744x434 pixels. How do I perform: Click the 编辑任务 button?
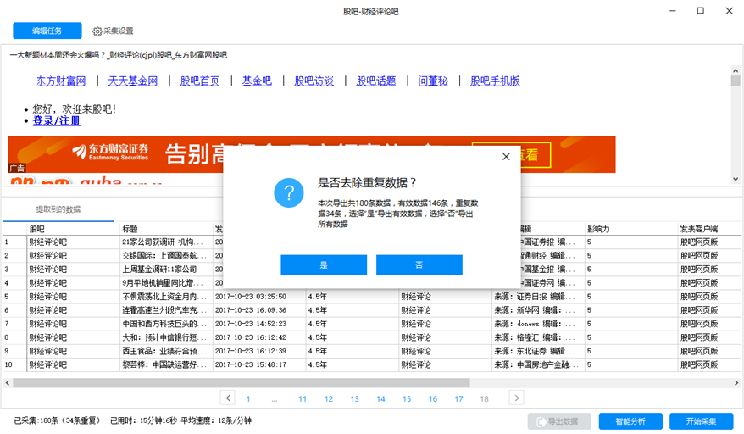(47, 31)
